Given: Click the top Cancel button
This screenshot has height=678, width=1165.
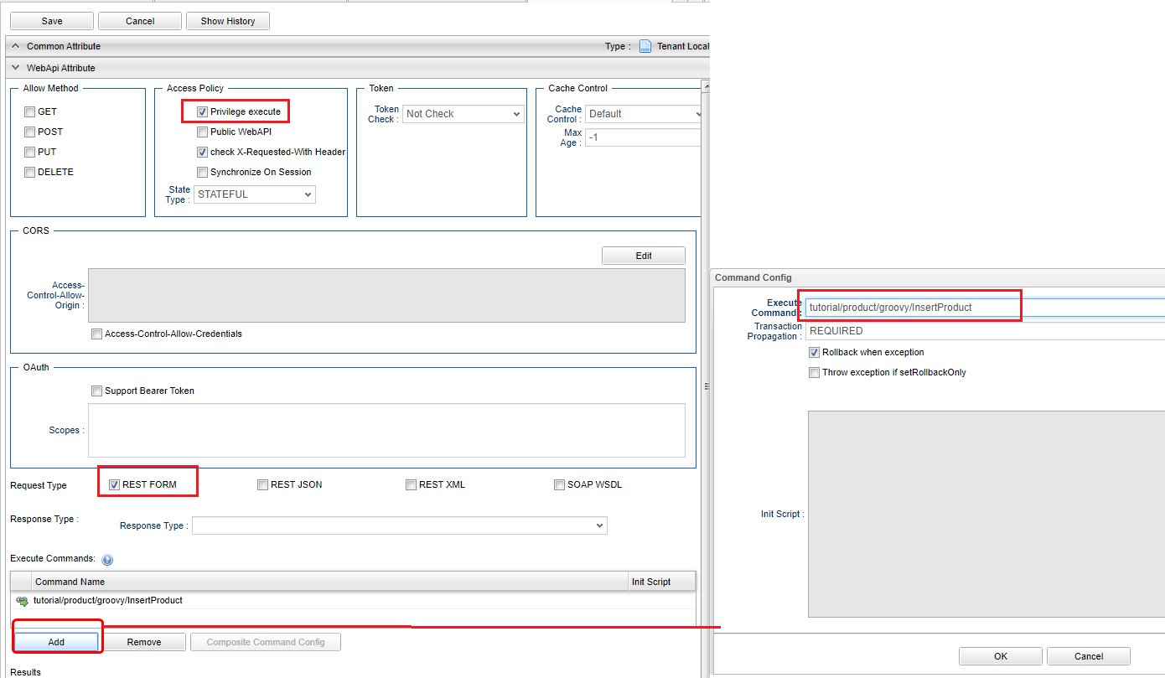Looking at the screenshot, I should 140,21.
